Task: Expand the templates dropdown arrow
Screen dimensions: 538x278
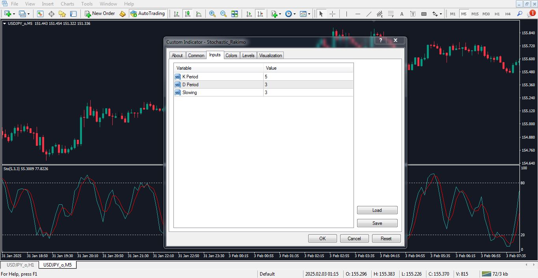Action: tap(309, 14)
